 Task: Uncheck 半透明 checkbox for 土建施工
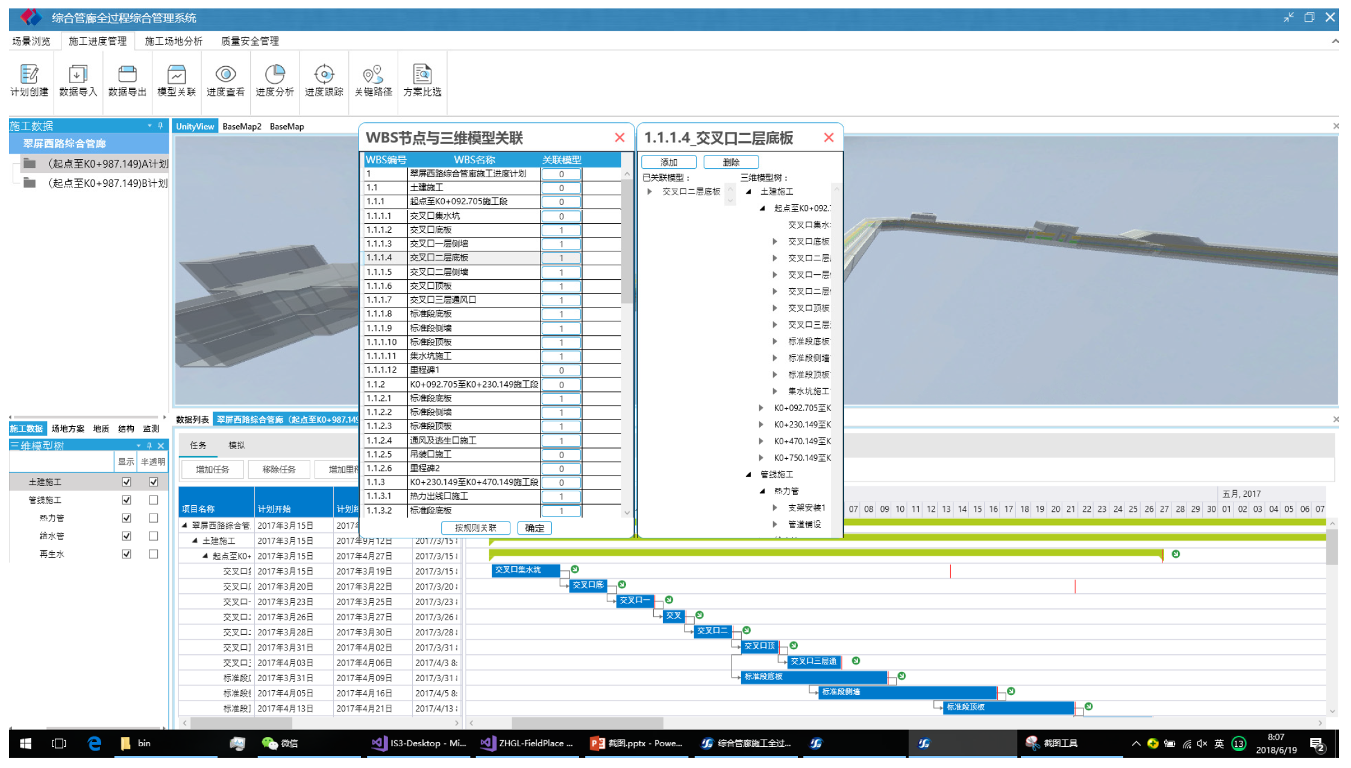coord(154,482)
